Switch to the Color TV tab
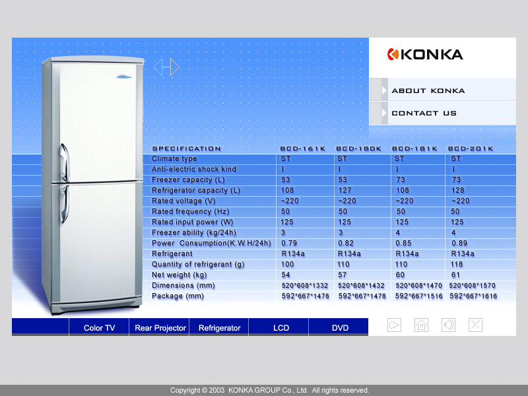This screenshot has width=528, height=396. (99, 327)
